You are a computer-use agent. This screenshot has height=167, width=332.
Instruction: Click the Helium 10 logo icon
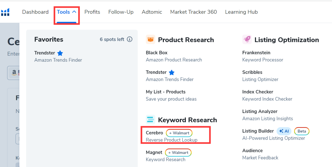click(5, 12)
